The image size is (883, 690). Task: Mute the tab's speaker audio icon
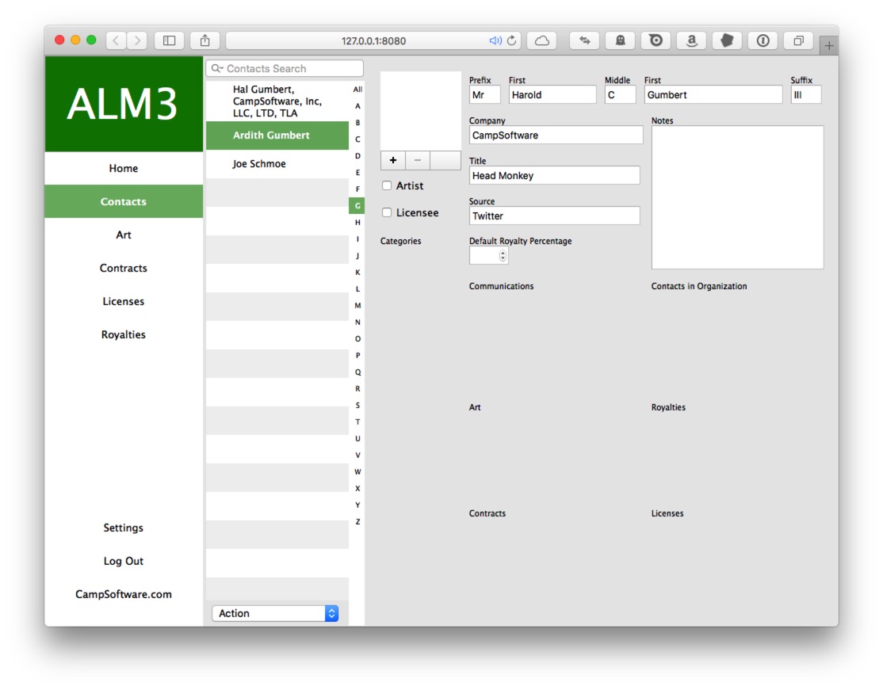(495, 40)
